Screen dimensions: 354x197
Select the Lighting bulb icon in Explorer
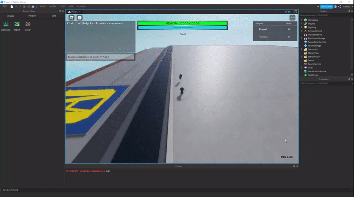(306, 27)
